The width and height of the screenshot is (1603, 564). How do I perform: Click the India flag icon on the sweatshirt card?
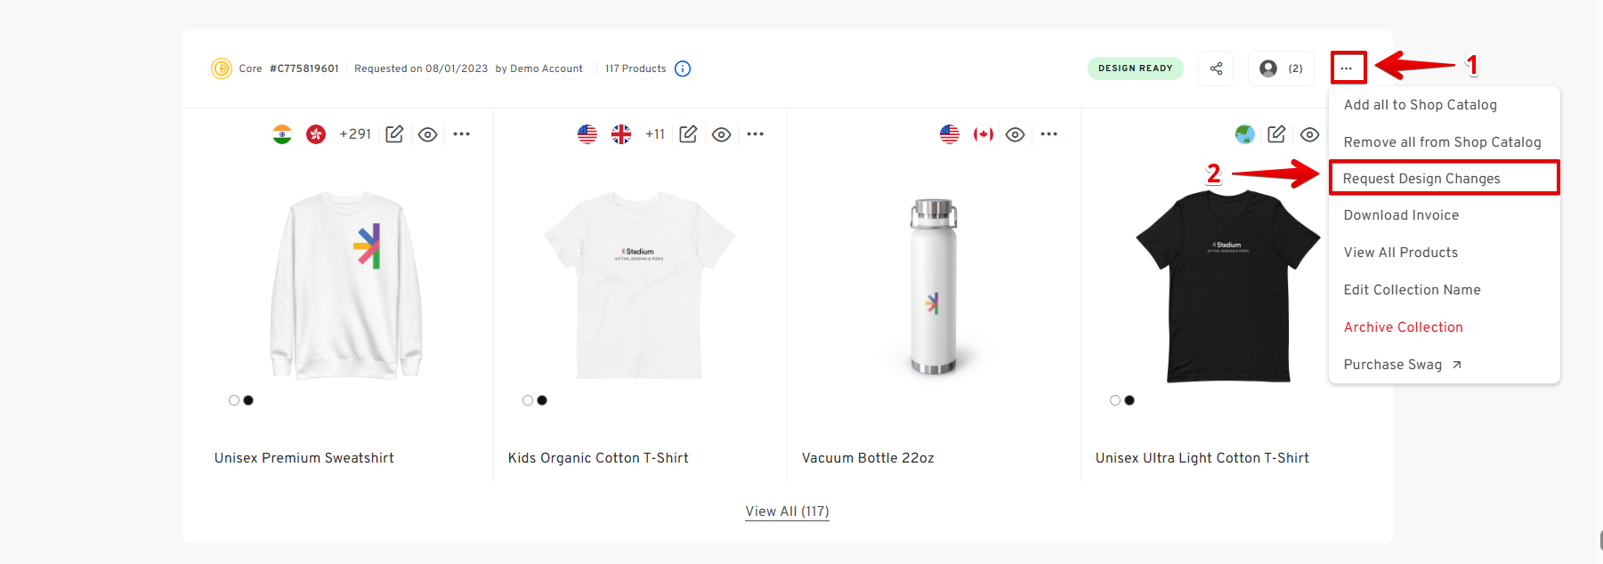tap(282, 134)
